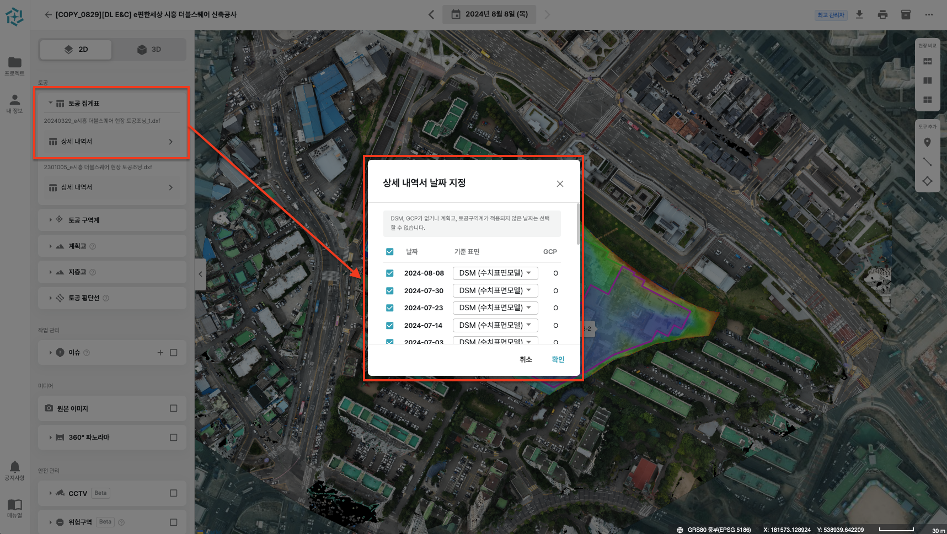947x534 pixels.
Task: Expand the 360° 파노라마 section
Action: [51, 438]
